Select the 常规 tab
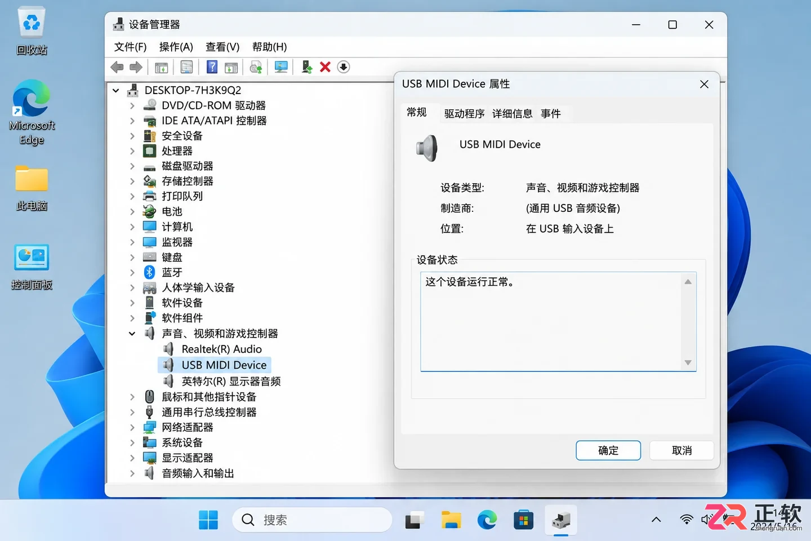The height and width of the screenshot is (541, 811). click(x=417, y=113)
